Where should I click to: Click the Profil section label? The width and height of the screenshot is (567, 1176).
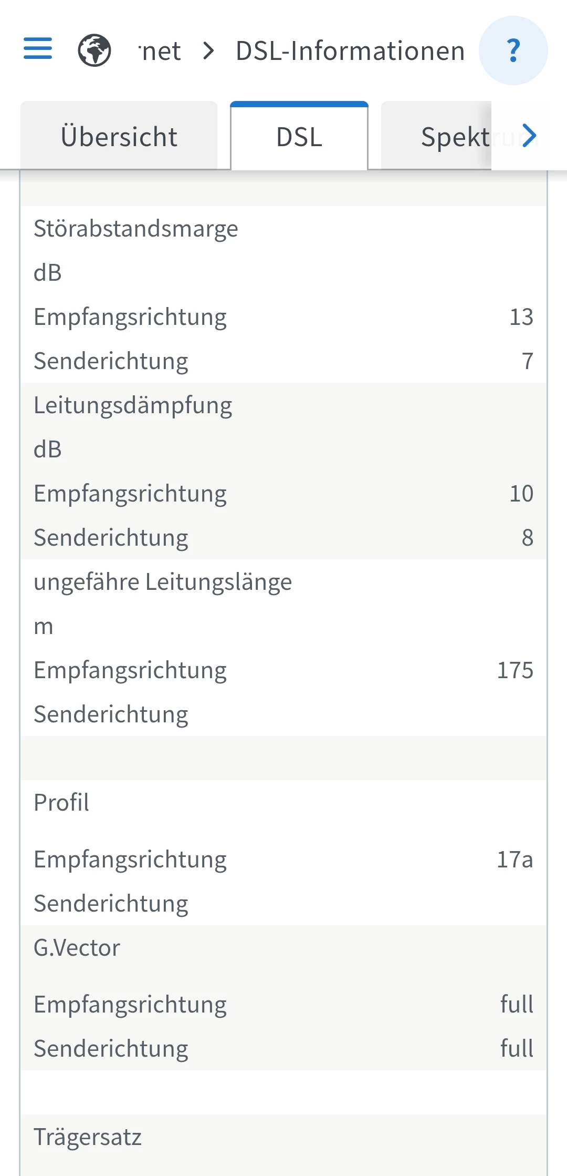pyautogui.click(x=61, y=803)
